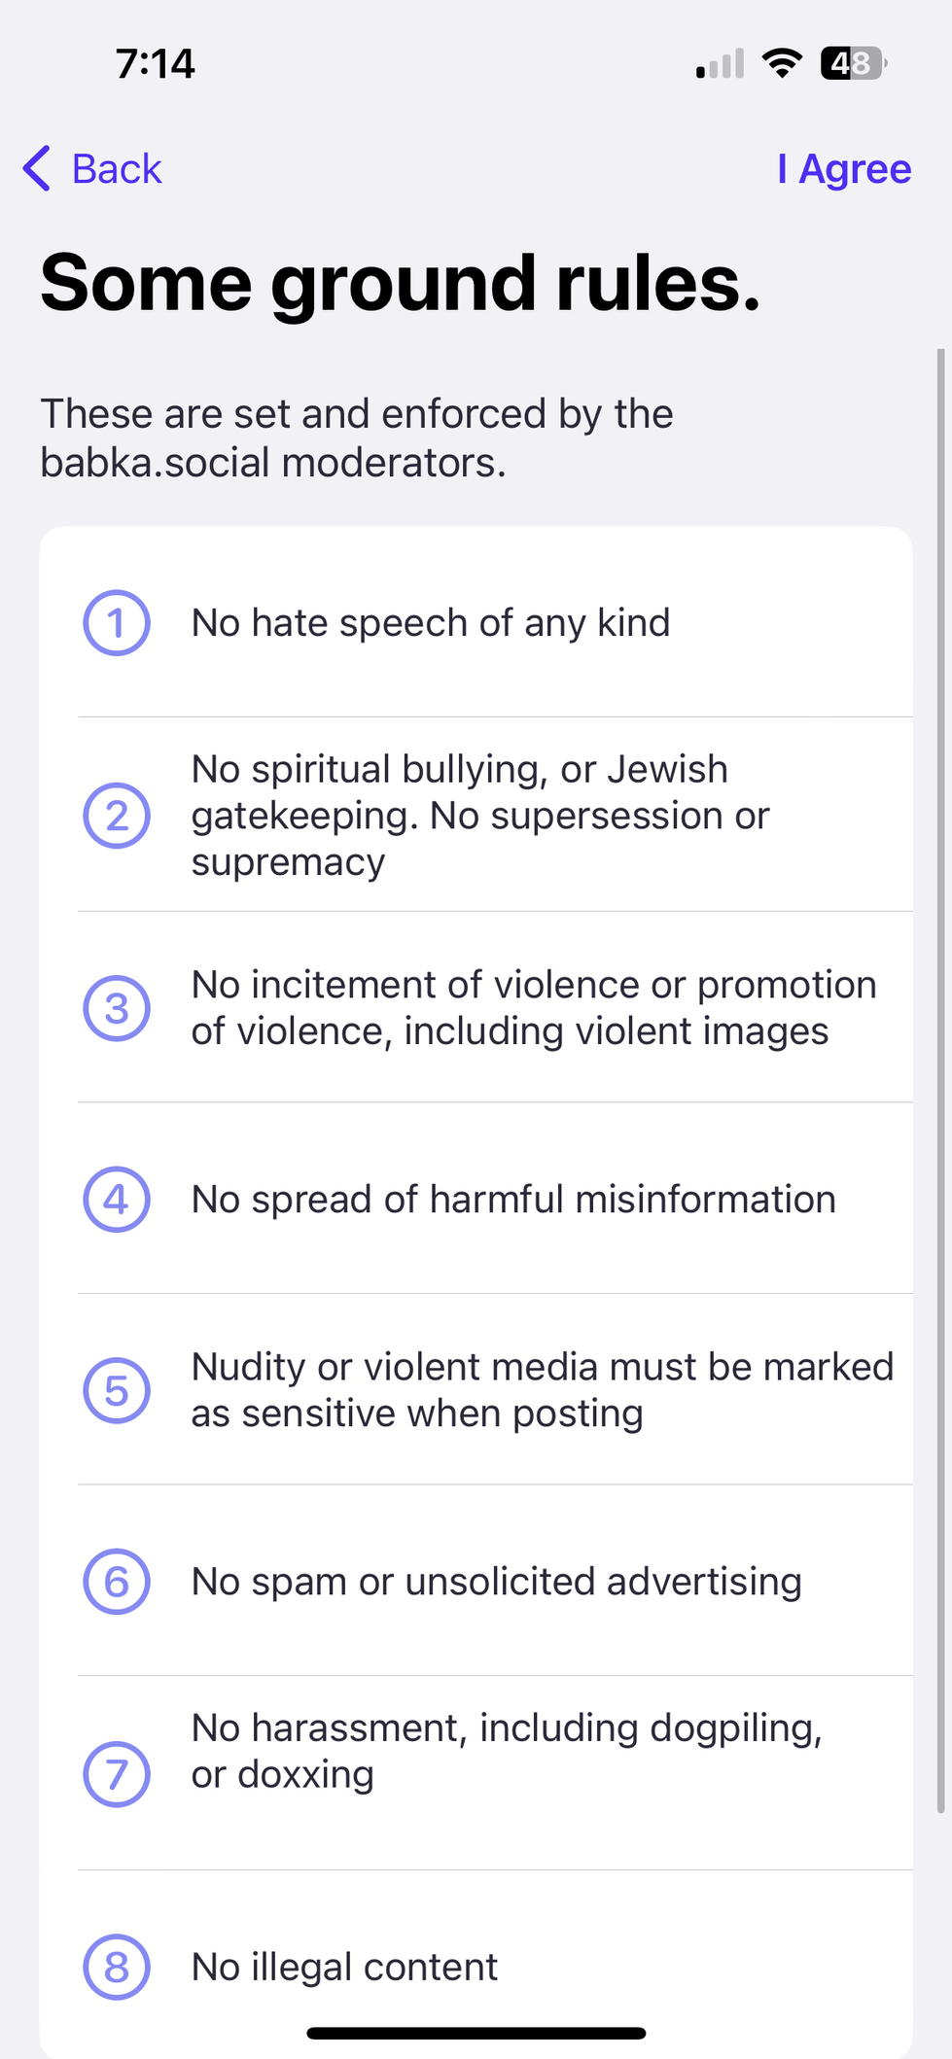The image size is (952, 2059).
Task: Tap the Wi-Fi status icon
Action: 782,63
